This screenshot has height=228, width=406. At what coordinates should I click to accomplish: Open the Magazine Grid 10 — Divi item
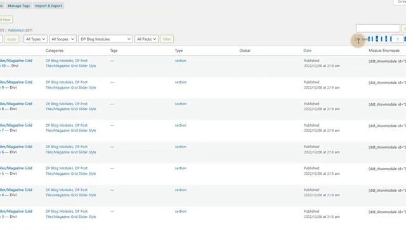tap(15, 63)
